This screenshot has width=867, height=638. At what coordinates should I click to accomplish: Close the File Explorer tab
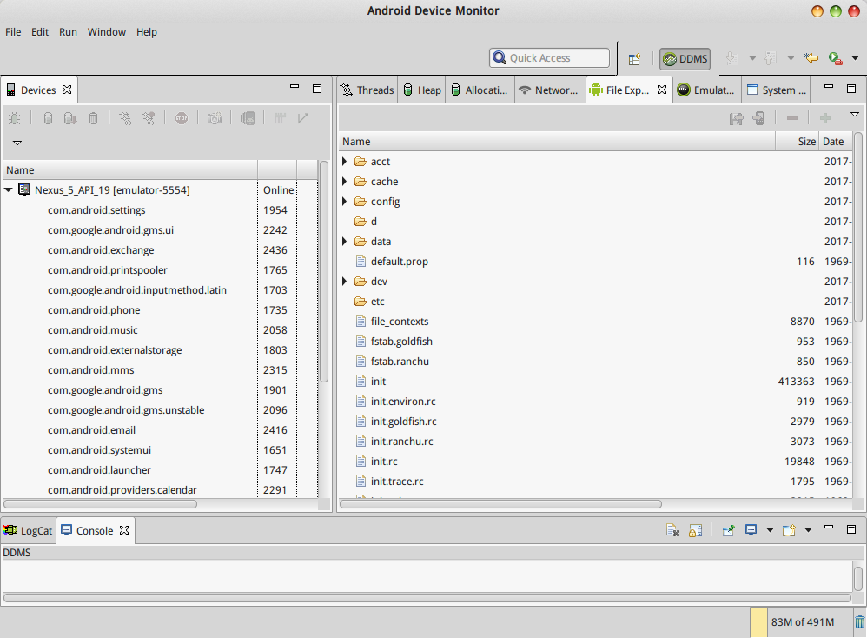click(662, 90)
